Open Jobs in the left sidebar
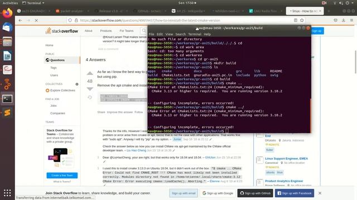Viewport: 357px width, 200px height. coord(54,106)
